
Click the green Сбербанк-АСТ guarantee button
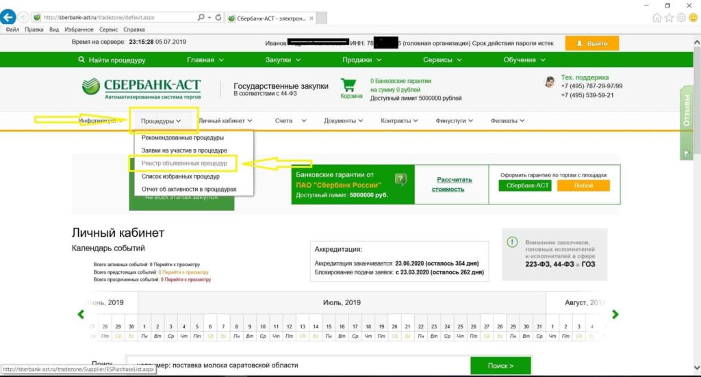point(525,185)
